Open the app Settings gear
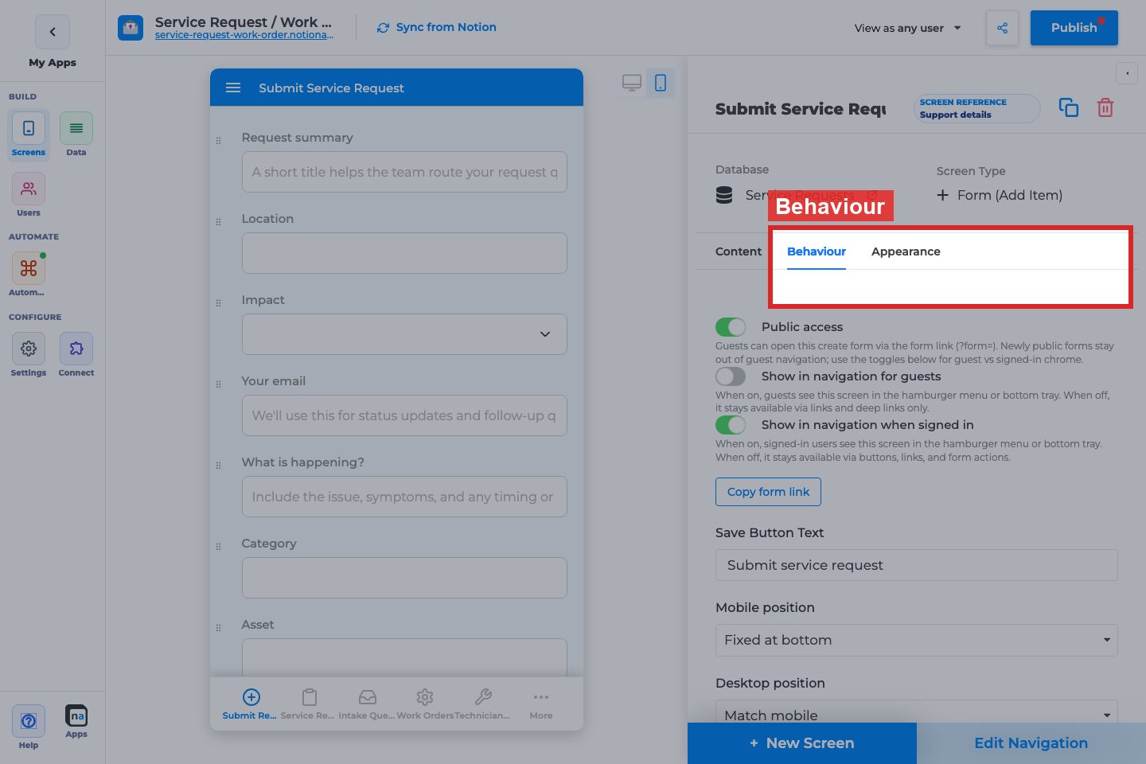The height and width of the screenshot is (764, 1146). click(x=29, y=355)
